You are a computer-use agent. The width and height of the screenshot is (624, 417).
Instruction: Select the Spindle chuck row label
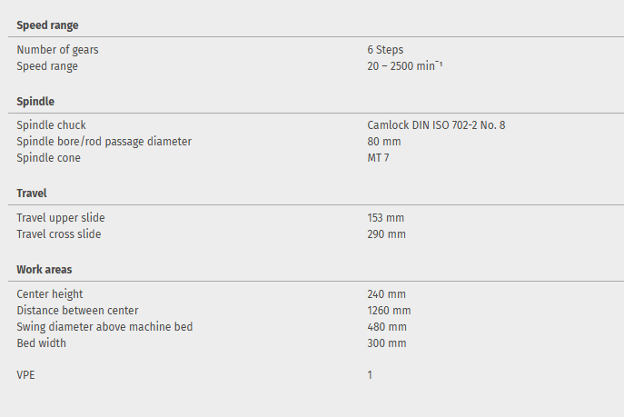[x=51, y=125]
